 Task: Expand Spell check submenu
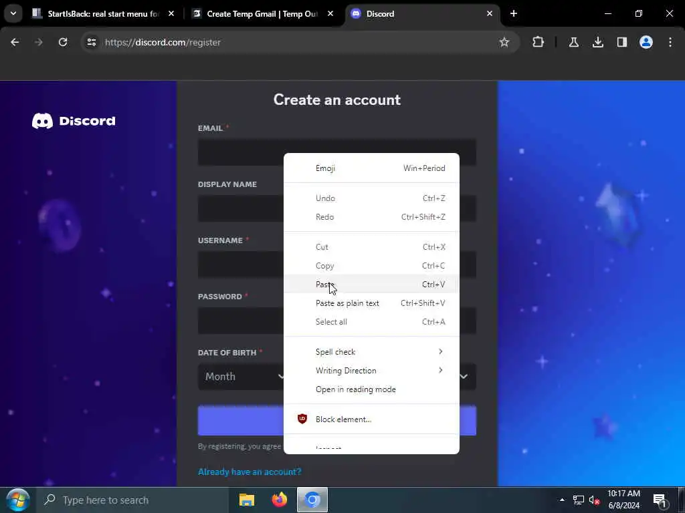[x=371, y=351]
